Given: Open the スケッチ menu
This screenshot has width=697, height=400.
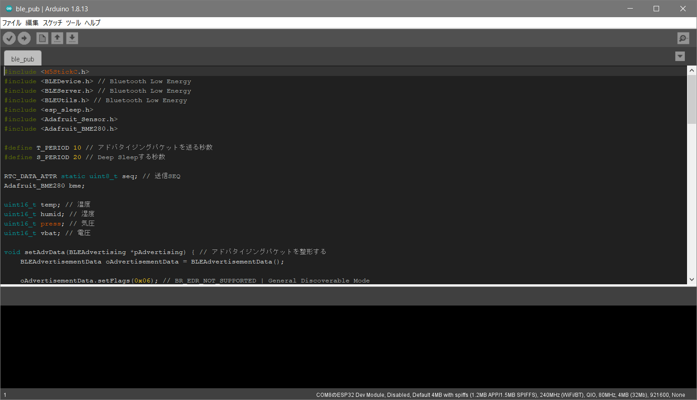Looking at the screenshot, I should [x=52, y=23].
